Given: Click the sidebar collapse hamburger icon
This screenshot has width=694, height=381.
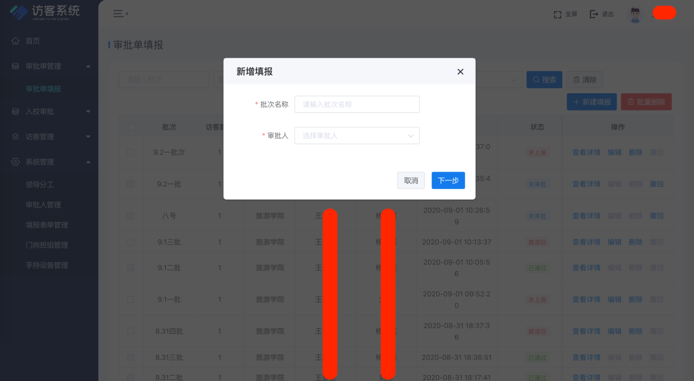Looking at the screenshot, I should 118,14.
